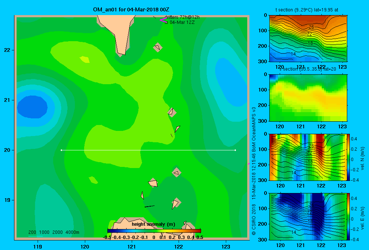Click the dark blue low eddy near 119E 21N
The width and height of the screenshot is (369, 250).
point(32,107)
